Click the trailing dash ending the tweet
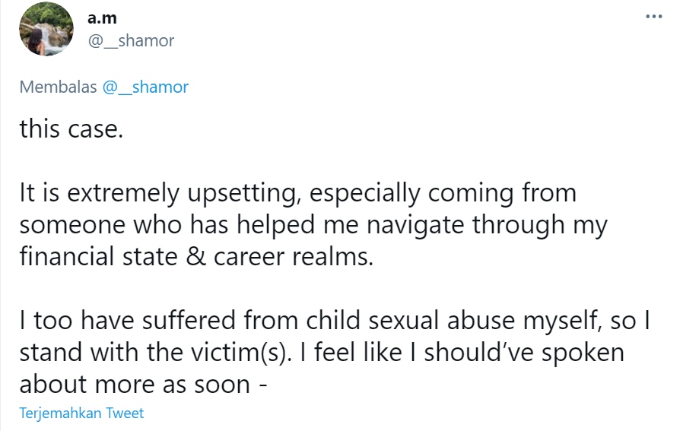This screenshot has width=683, height=431. pos(262,384)
